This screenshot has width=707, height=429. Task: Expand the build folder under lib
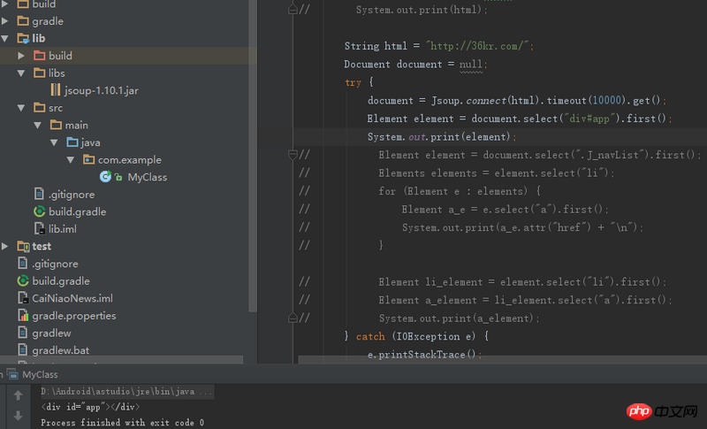(x=22, y=56)
